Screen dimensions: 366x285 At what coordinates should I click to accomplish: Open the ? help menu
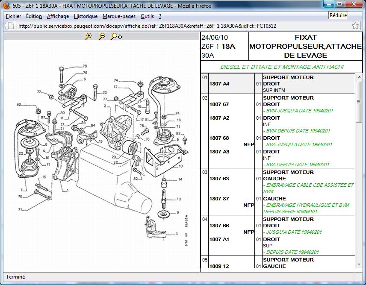point(160,16)
